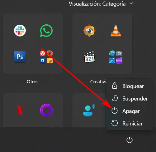This screenshot has height=152, width=156.
Task: Launch Netflix app
Action: click(20, 110)
